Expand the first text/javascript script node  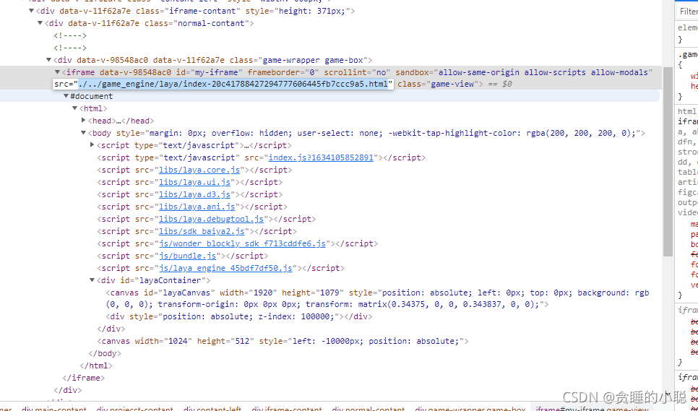92,144
